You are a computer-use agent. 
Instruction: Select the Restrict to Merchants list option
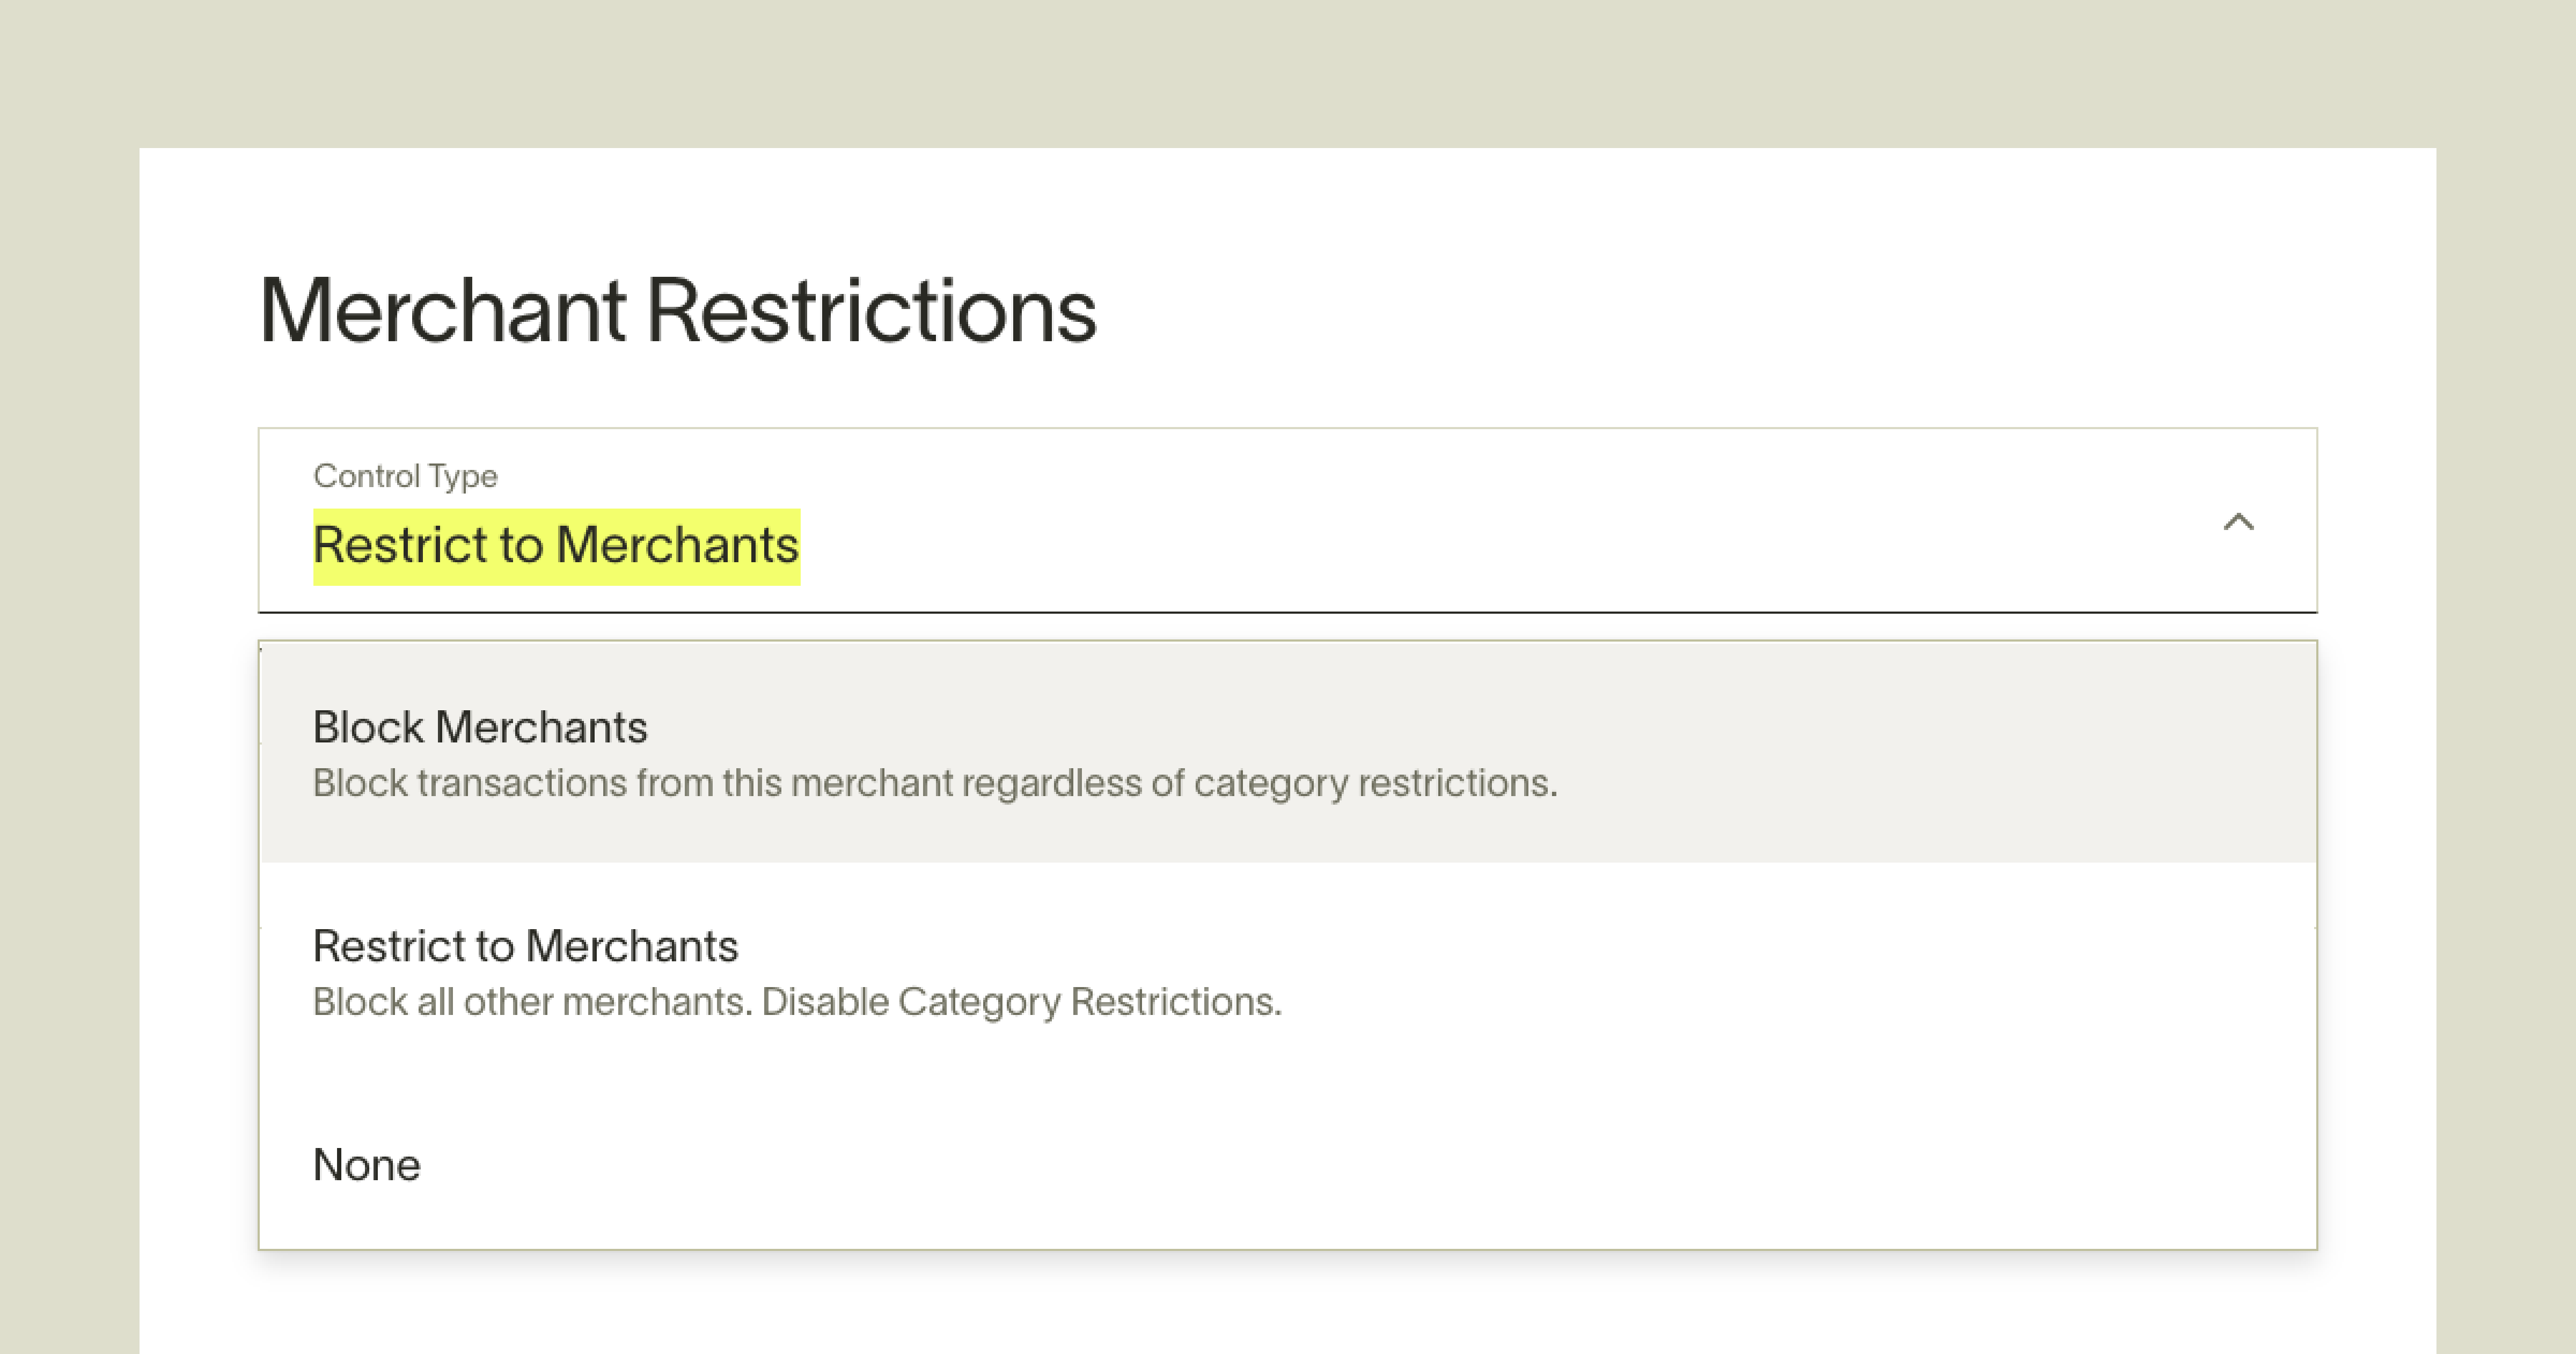pos(1288,972)
